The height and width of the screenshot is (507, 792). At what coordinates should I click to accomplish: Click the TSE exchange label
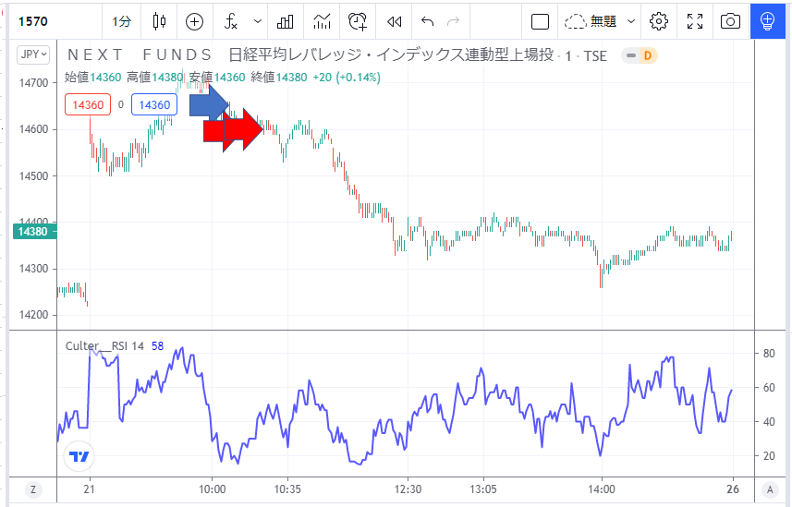pos(595,56)
